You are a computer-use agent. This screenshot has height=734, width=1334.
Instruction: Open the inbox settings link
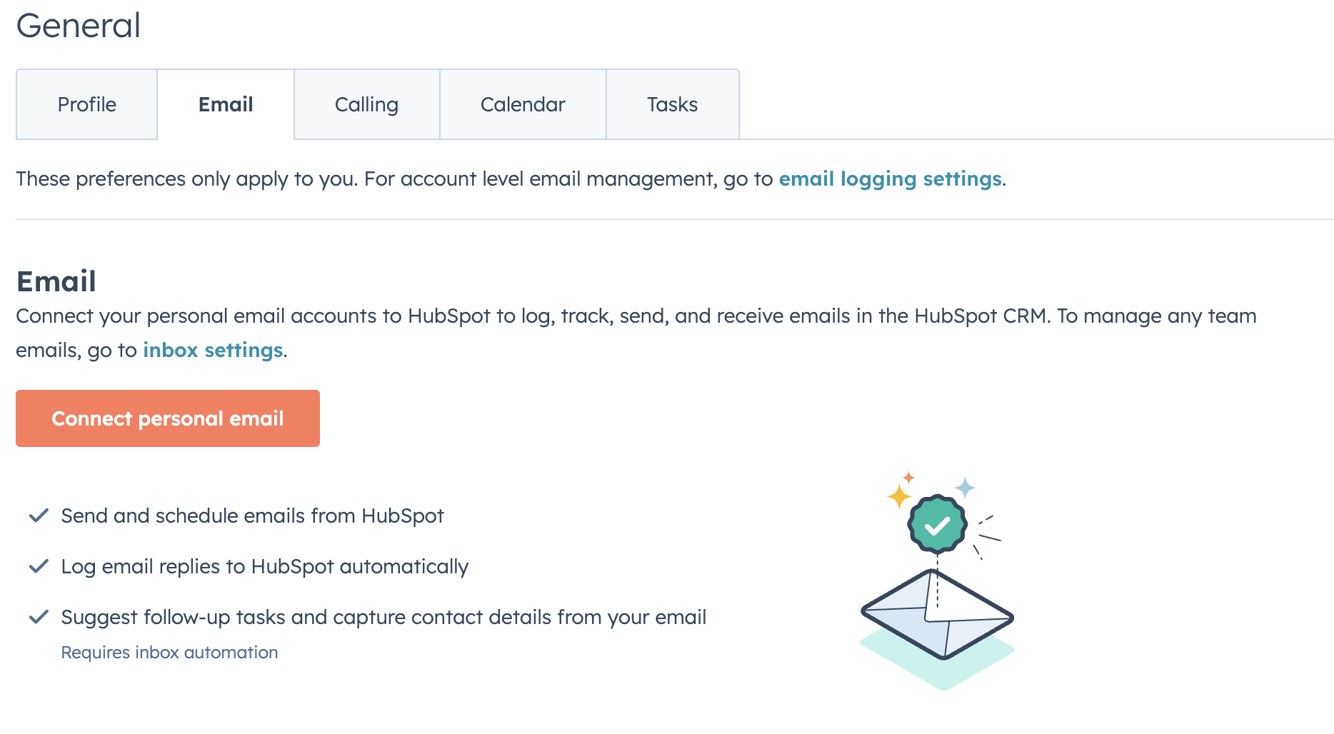click(213, 350)
